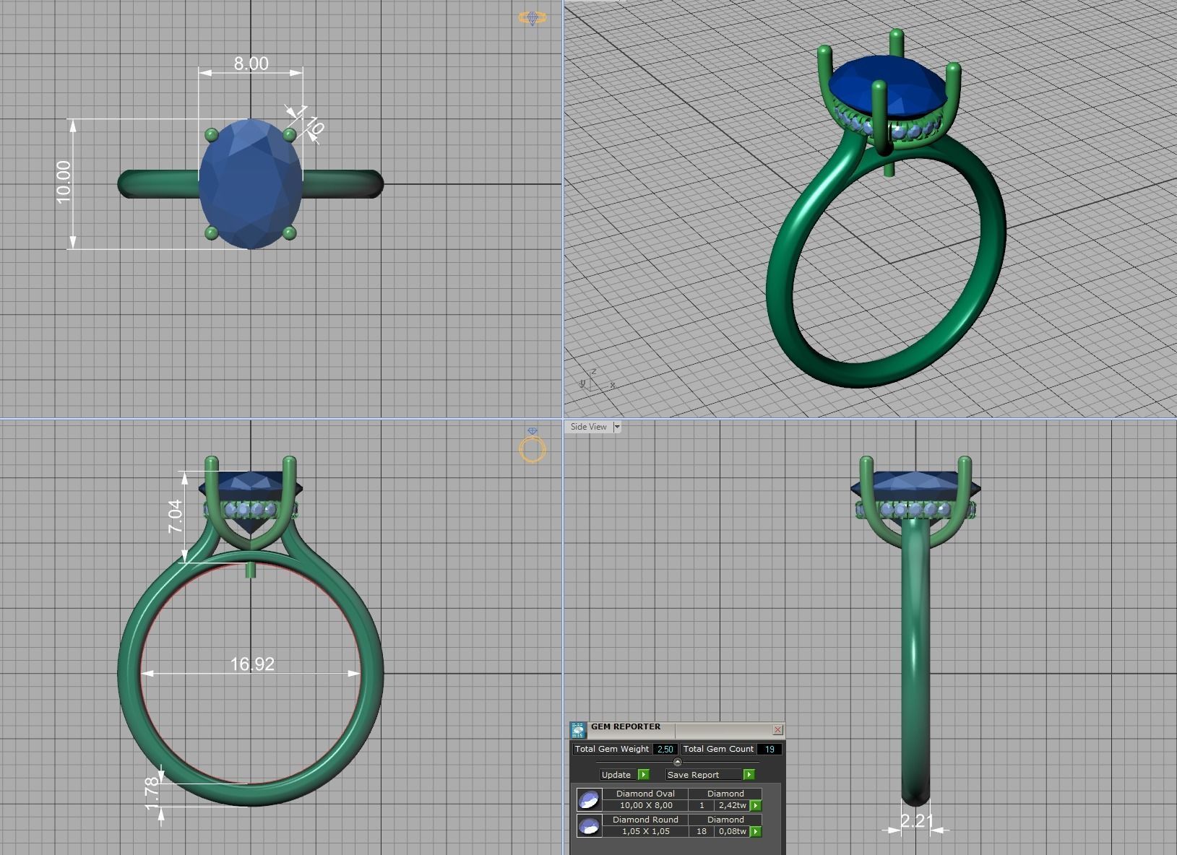This screenshot has height=855, width=1177.
Task: Click the green arrow next to Update
Action: pos(643,774)
